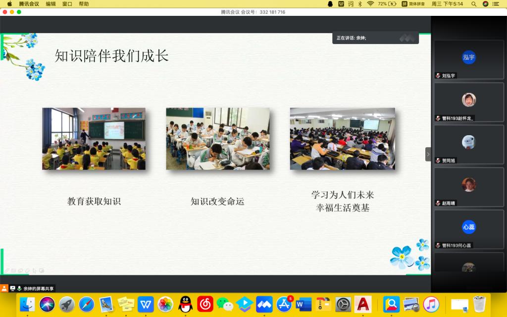Image resolution: width=507 pixels, height=317 pixels.
Task: Open QQ penguin app in Dock
Action: [185, 304]
